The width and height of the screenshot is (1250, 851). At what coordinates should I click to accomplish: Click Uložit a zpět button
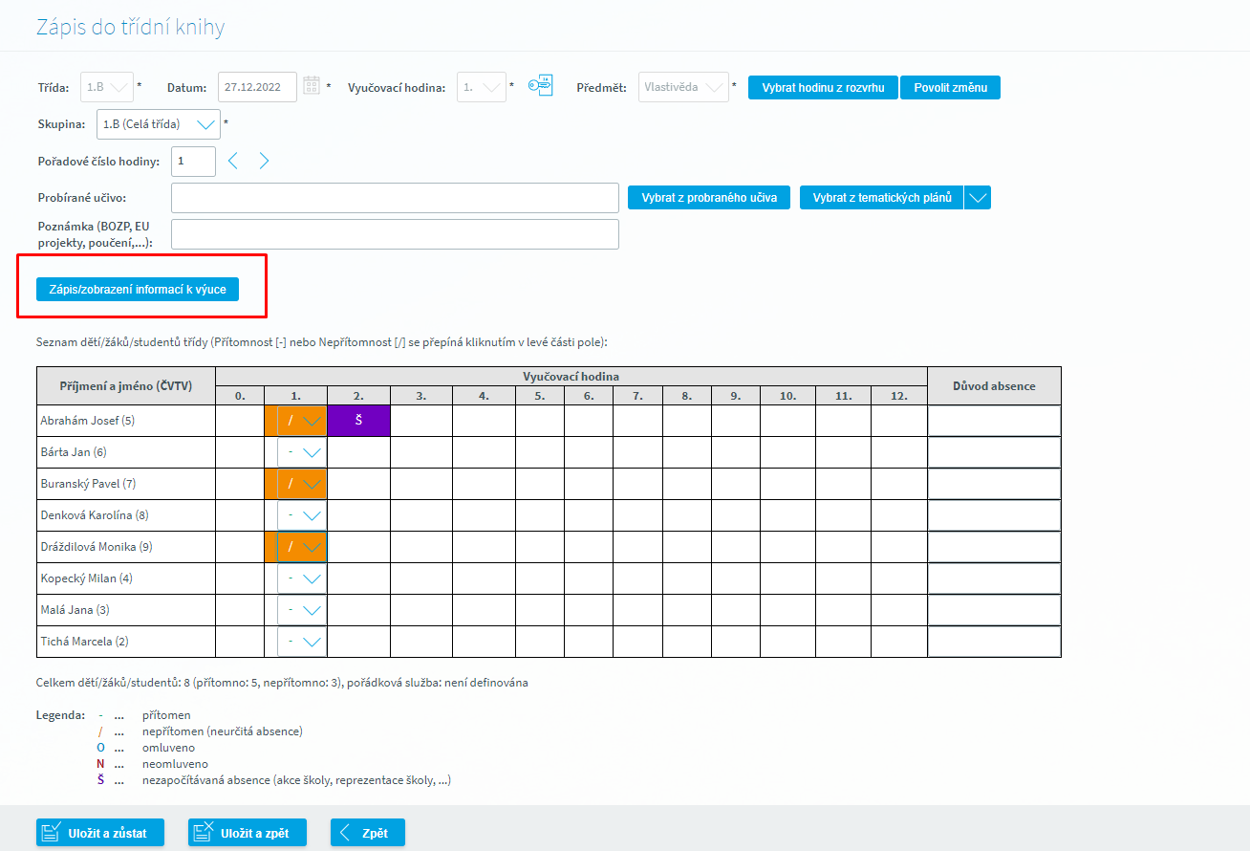click(x=248, y=833)
